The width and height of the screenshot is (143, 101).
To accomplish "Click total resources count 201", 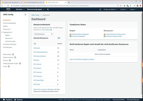I will click(59, 38).
